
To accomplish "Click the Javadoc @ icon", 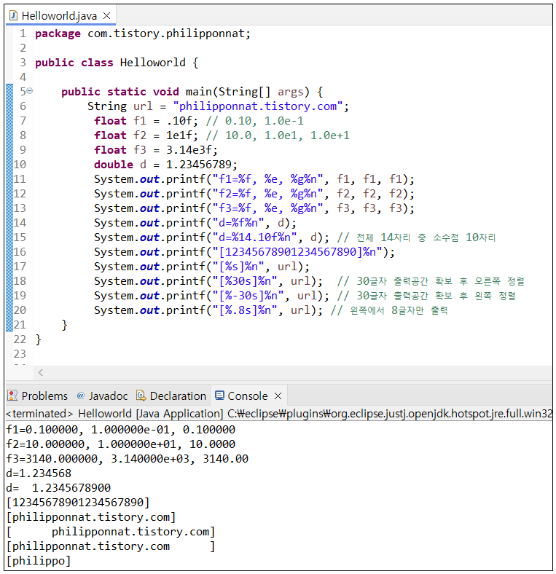I will pos(81,396).
